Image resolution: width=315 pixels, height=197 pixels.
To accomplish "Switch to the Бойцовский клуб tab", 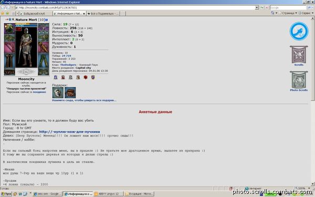I will [36, 14].
